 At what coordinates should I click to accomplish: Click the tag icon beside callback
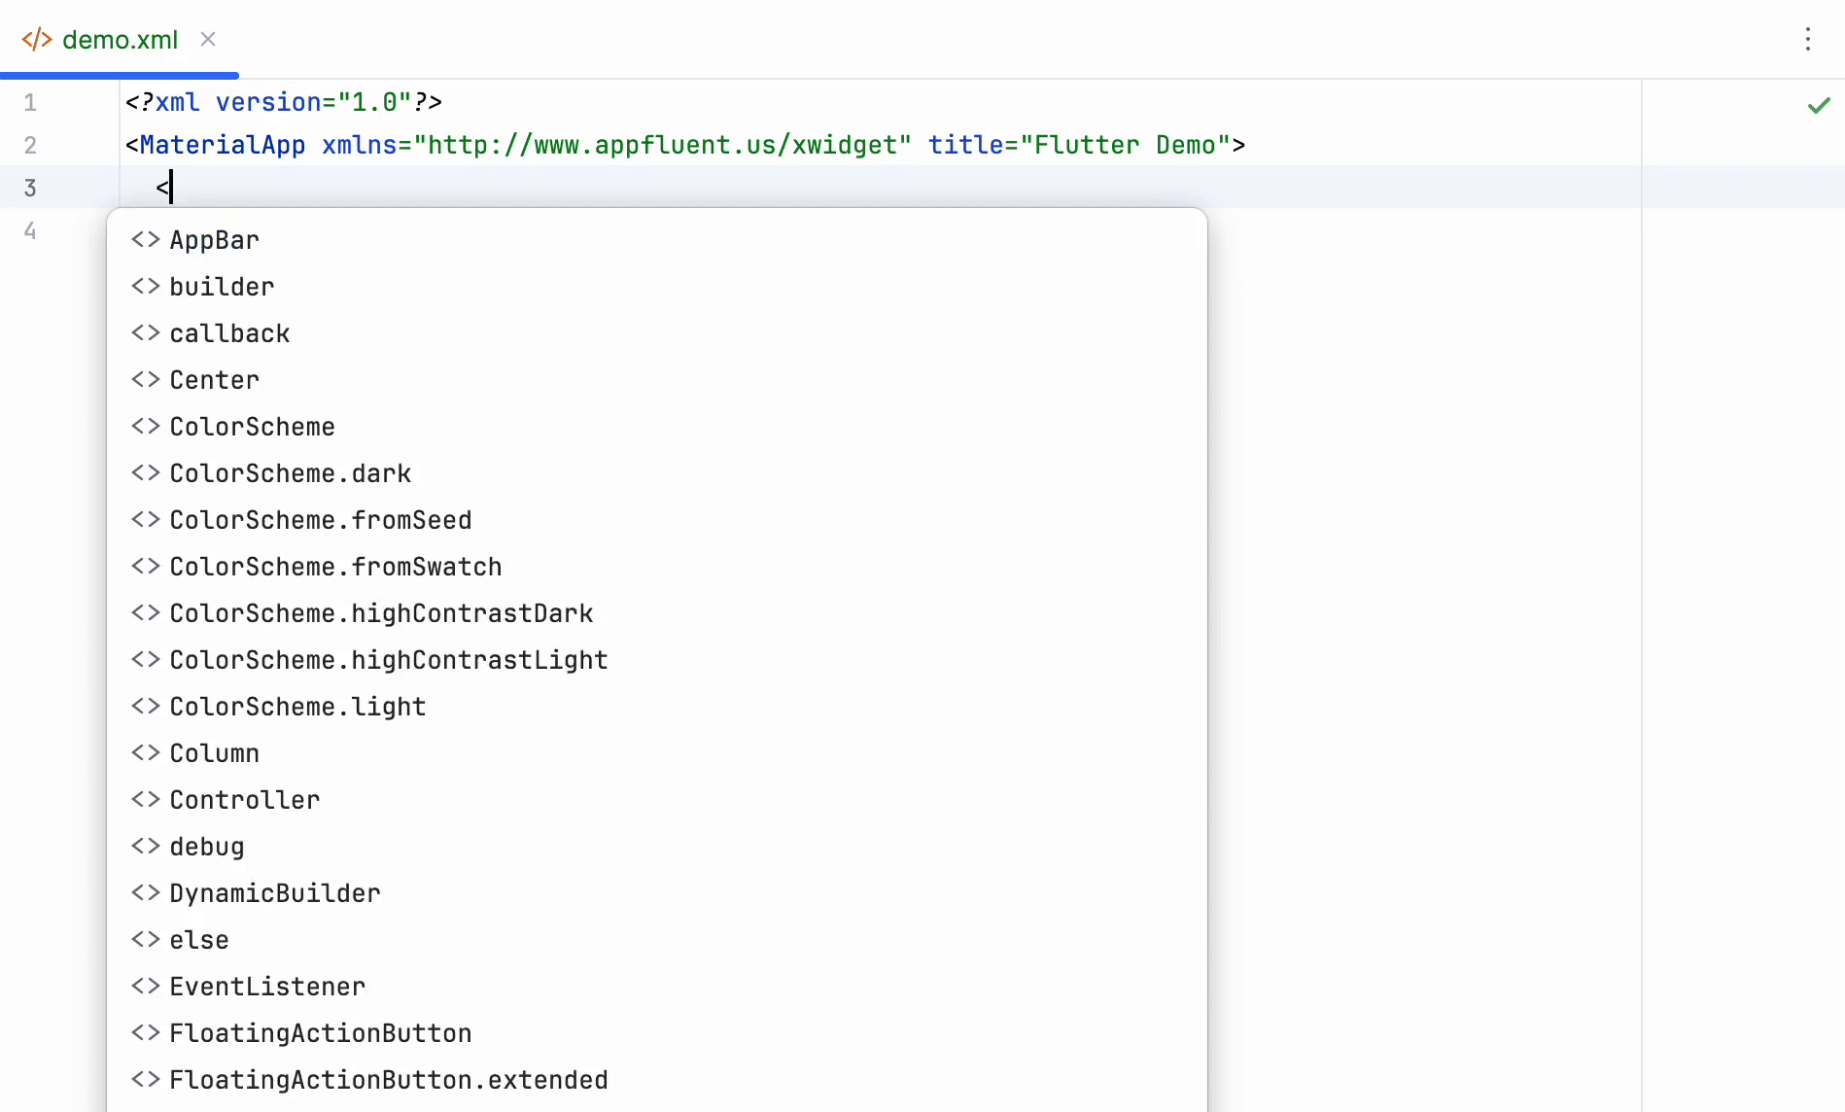click(146, 333)
